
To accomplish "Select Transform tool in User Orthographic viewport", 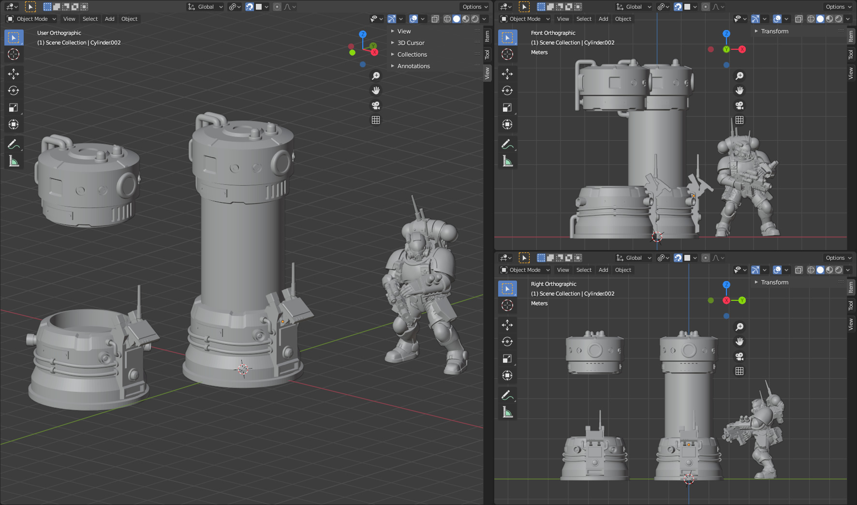I will [14, 124].
